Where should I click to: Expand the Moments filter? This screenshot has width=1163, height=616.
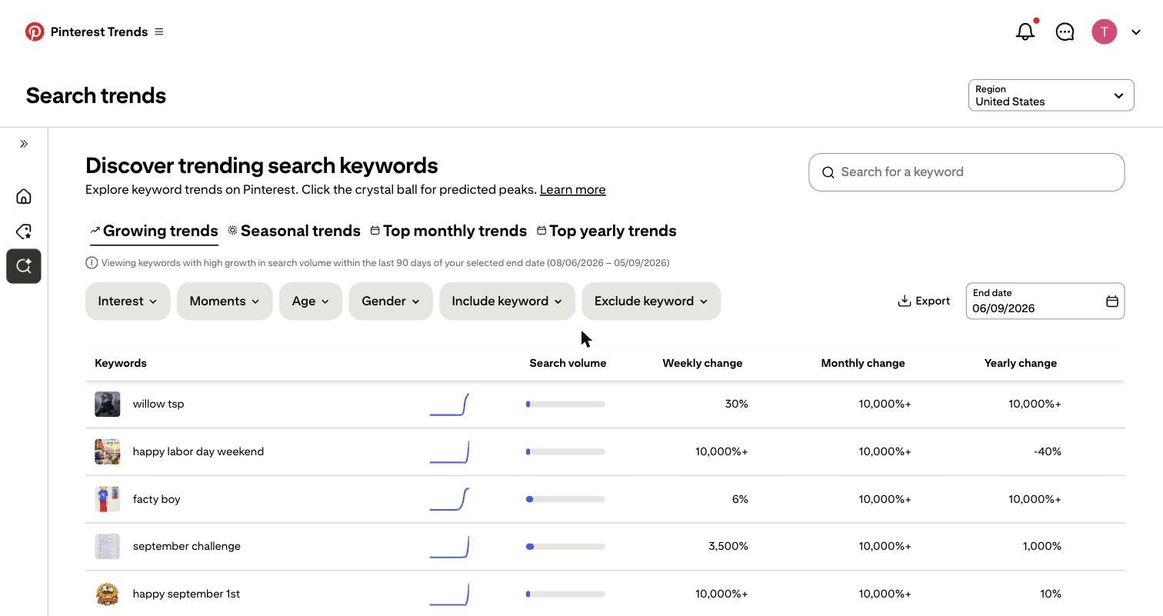225,301
